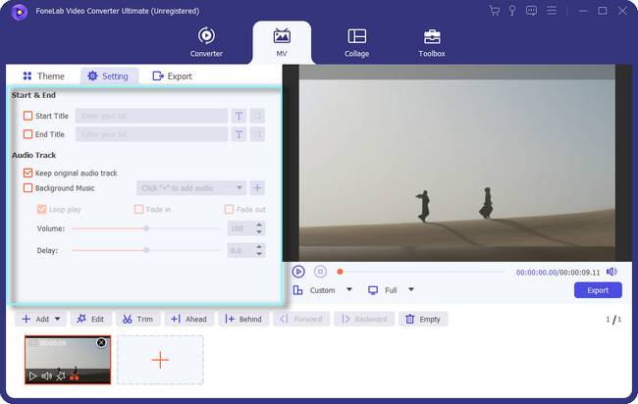Click the End Title text field
The height and width of the screenshot is (404, 638).
151,134
